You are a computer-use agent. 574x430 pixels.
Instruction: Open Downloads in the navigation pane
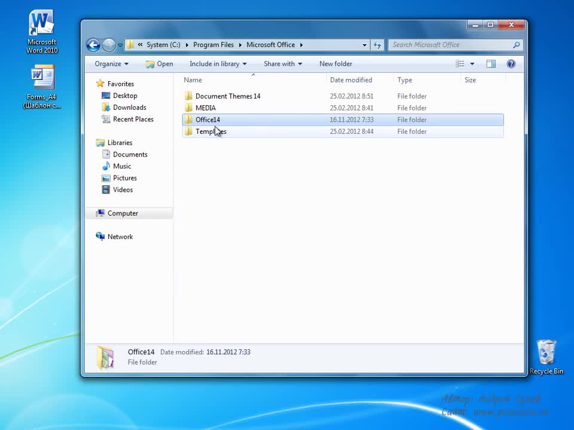tap(130, 107)
